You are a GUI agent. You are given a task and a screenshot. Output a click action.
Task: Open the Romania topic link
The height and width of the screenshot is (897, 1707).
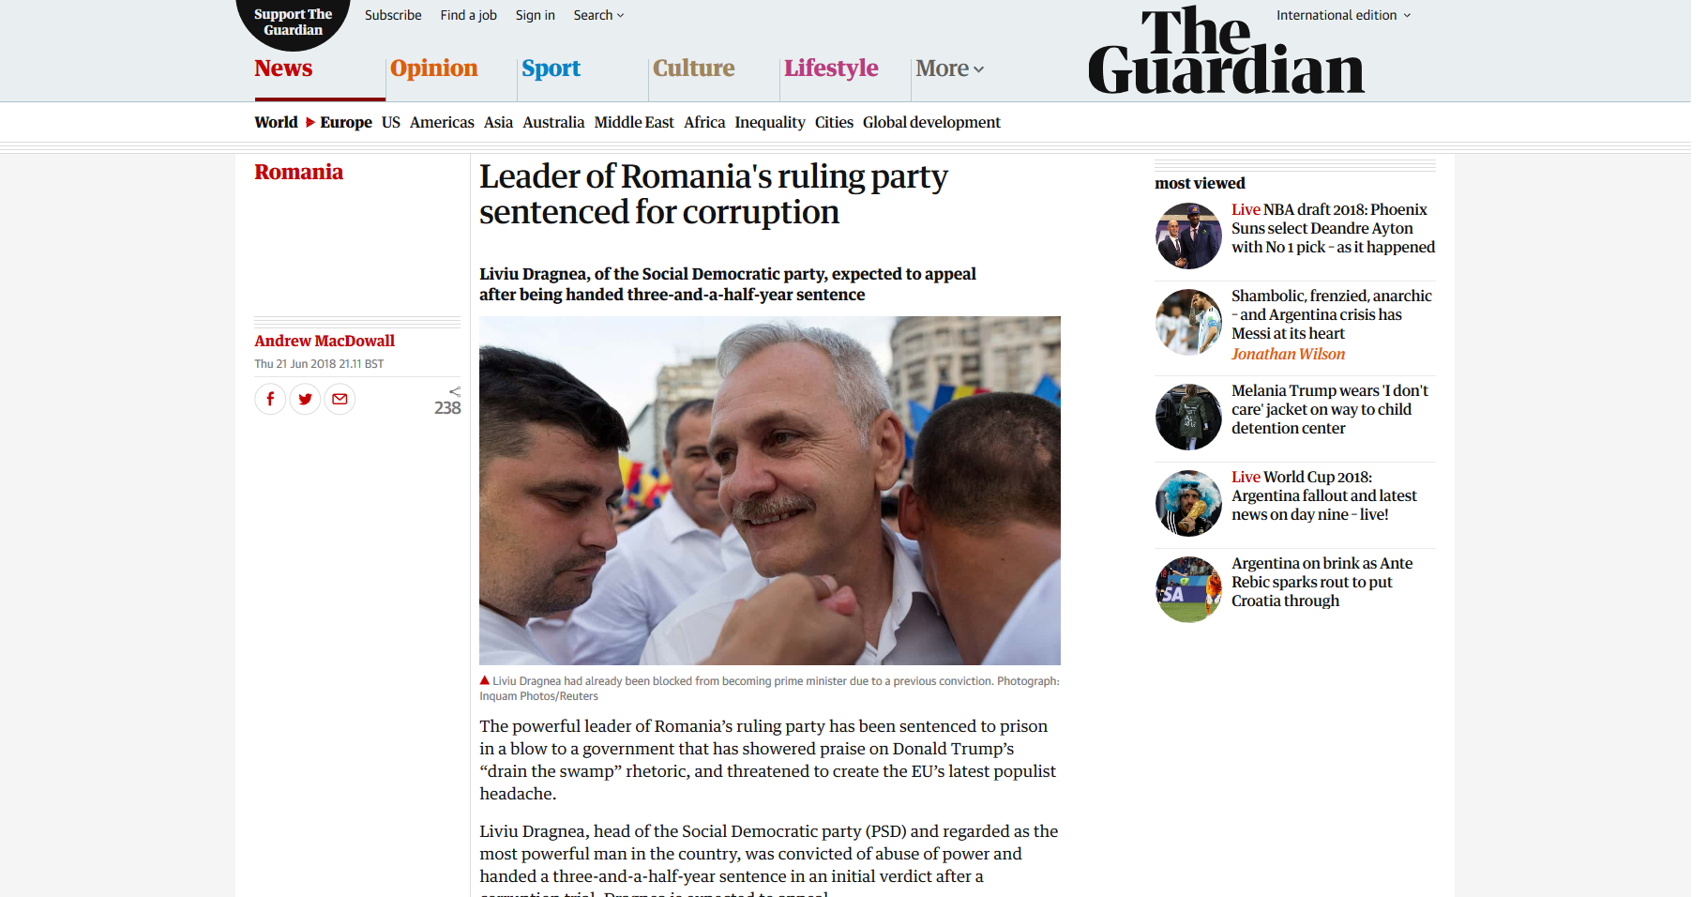tap(299, 172)
